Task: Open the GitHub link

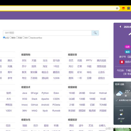Action: 34,105
